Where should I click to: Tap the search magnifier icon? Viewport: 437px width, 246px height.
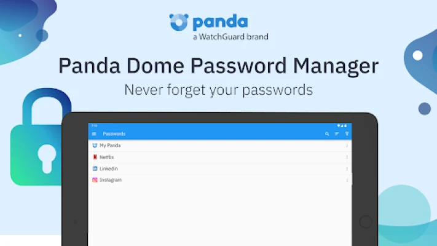pos(327,133)
